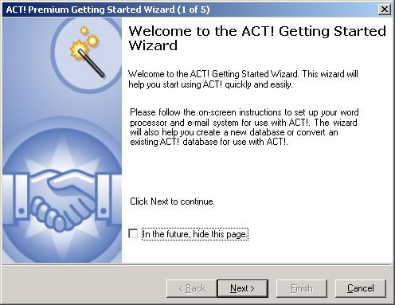Proceed with the Next button
Screen dimensions: 395x305
pyautogui.click(x=242, y=288)
